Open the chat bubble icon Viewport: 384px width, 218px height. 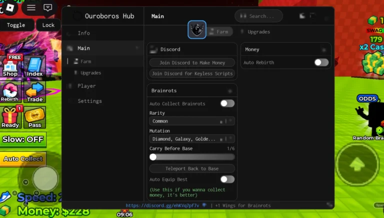(48, 7)
